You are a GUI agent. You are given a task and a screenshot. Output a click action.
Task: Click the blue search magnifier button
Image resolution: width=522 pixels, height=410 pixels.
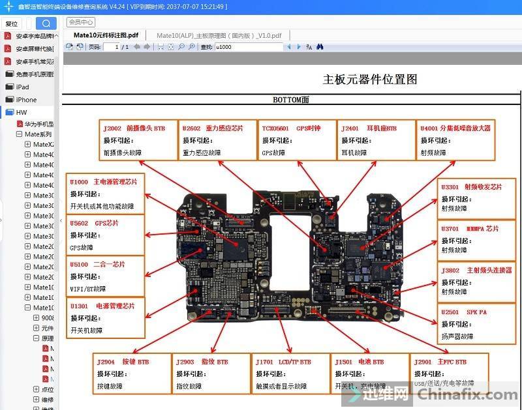(x=46, y=23)
